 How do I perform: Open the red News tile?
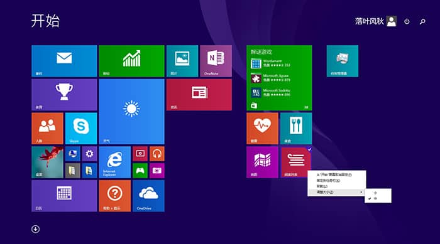pyautogui.click(x=199, y=95)
